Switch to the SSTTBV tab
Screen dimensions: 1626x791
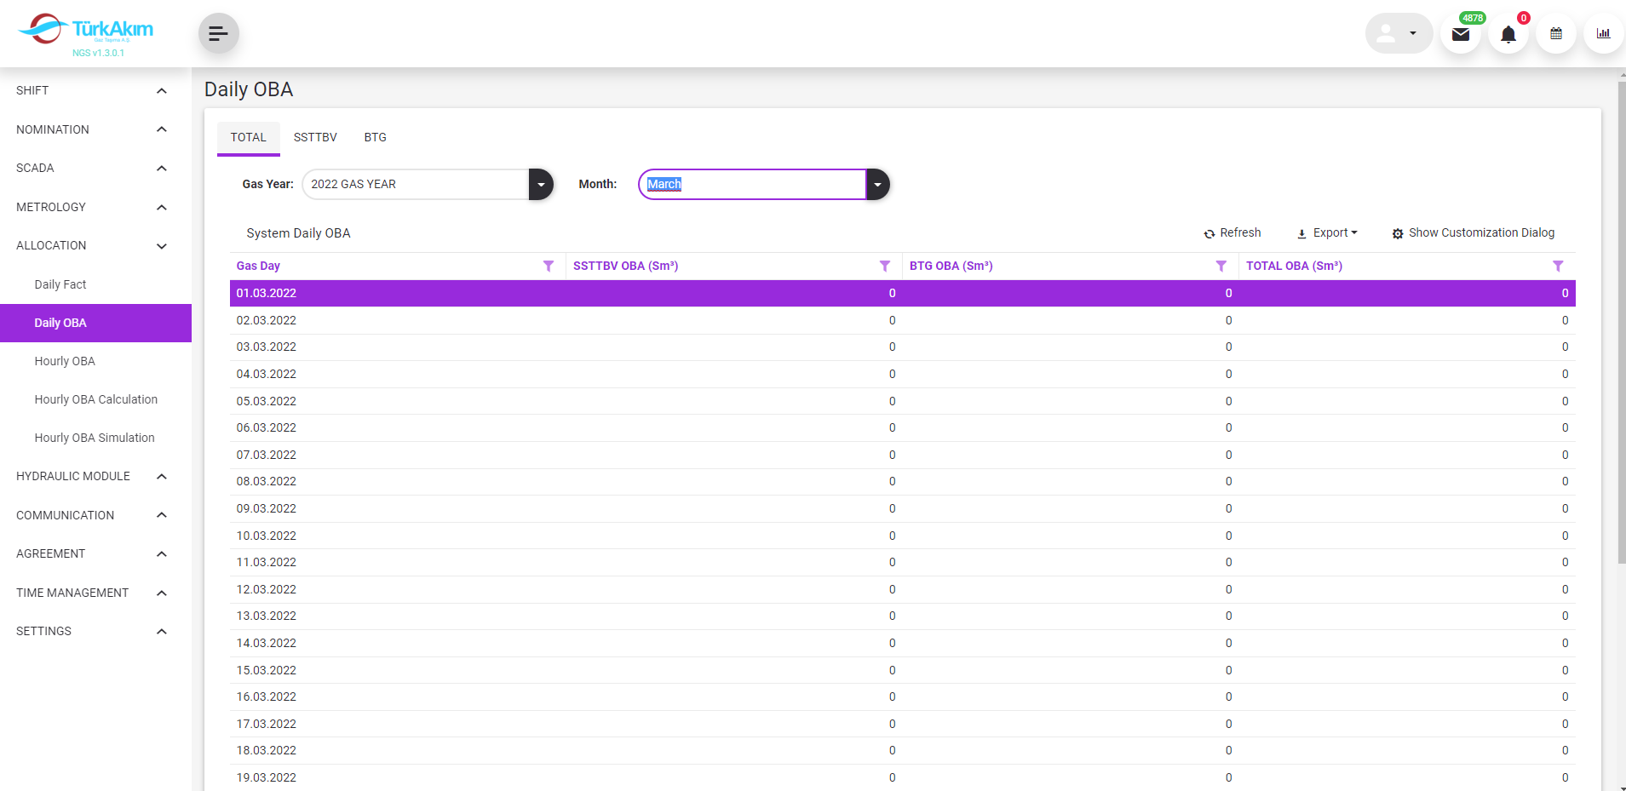tap(315, 138)
